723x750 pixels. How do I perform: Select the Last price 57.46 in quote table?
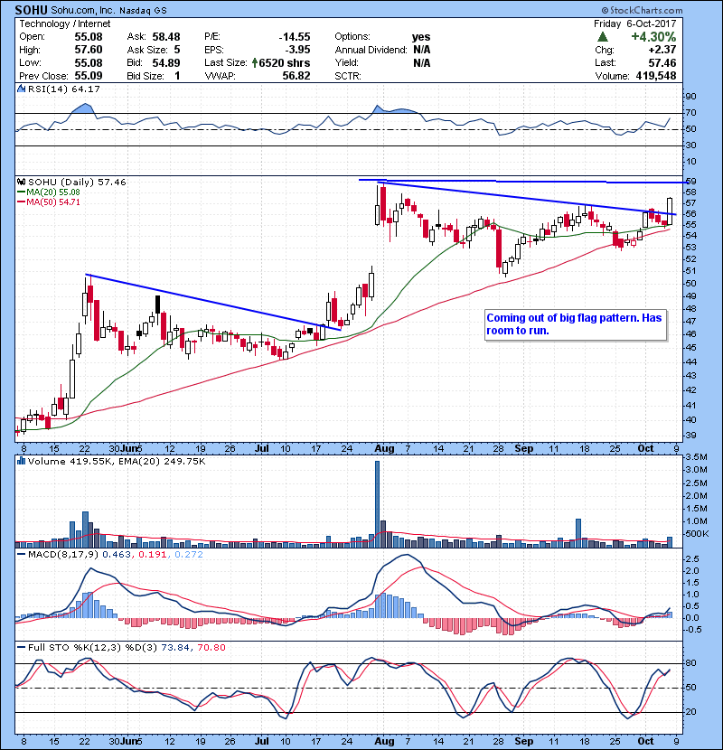(662, 62)
